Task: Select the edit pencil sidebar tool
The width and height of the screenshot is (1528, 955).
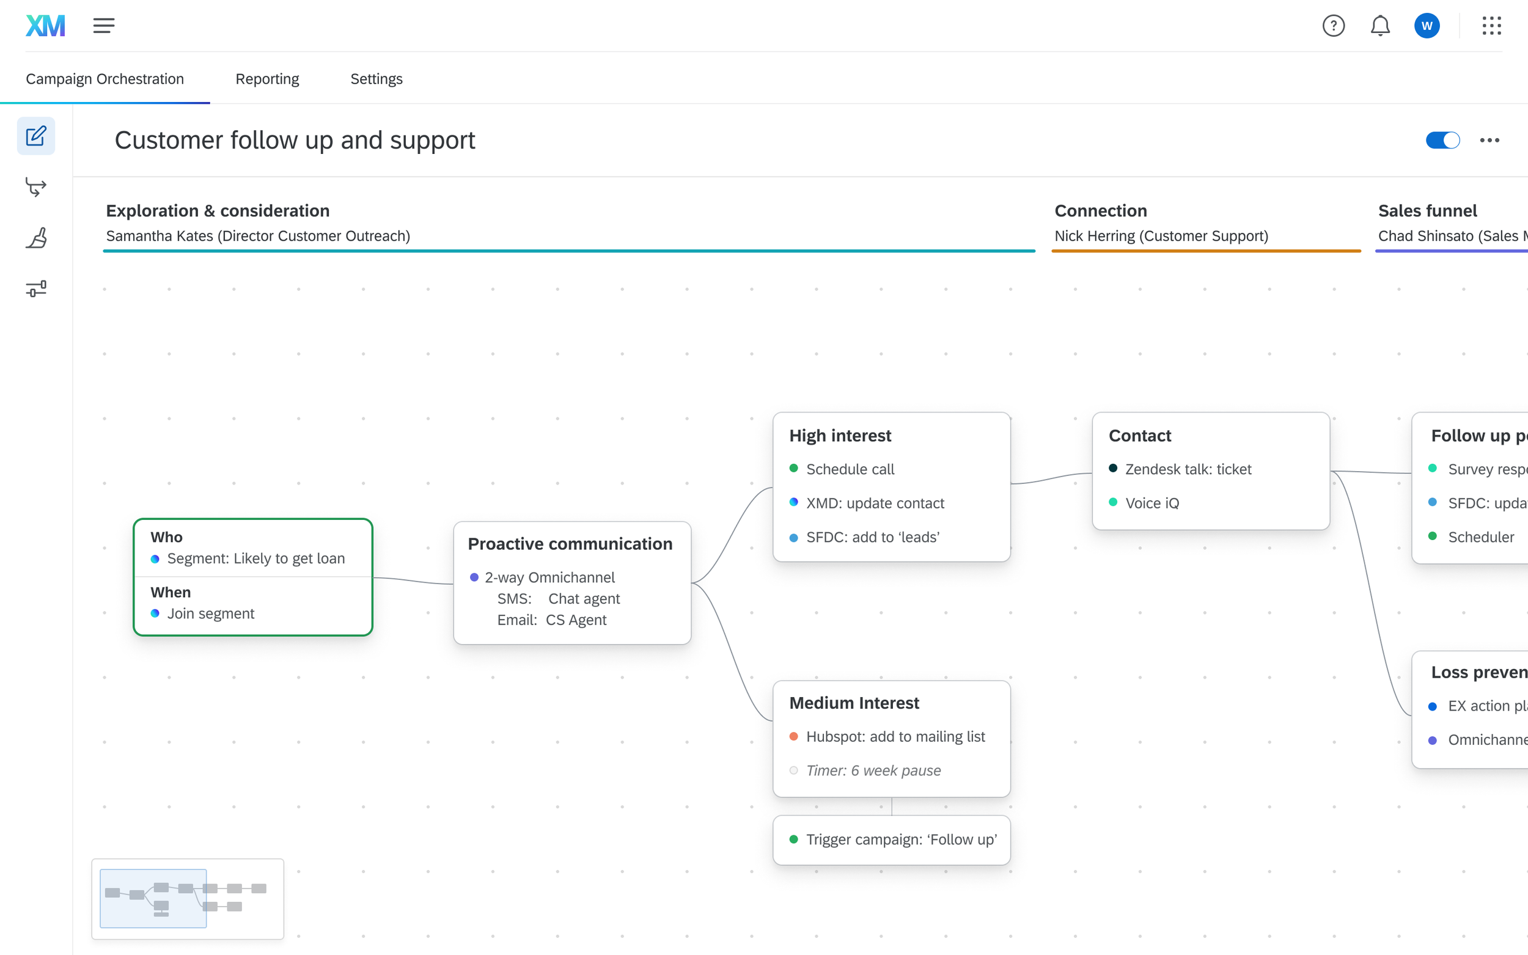Action: pos(36,136)
